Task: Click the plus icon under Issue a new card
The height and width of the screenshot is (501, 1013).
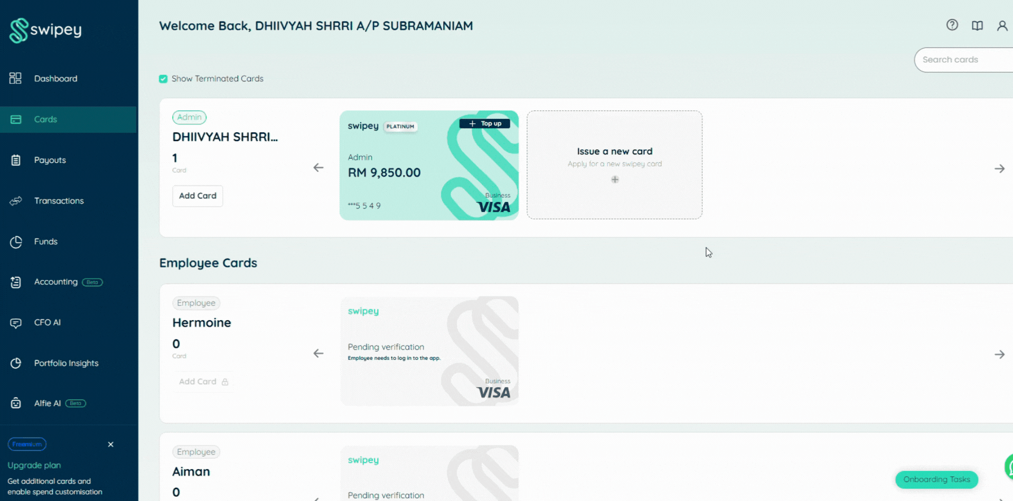Action: [615, 180]
